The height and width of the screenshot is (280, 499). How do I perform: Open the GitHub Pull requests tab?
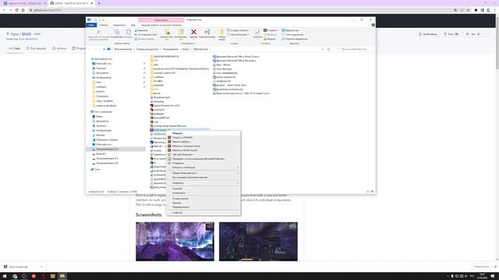[37, 48]
